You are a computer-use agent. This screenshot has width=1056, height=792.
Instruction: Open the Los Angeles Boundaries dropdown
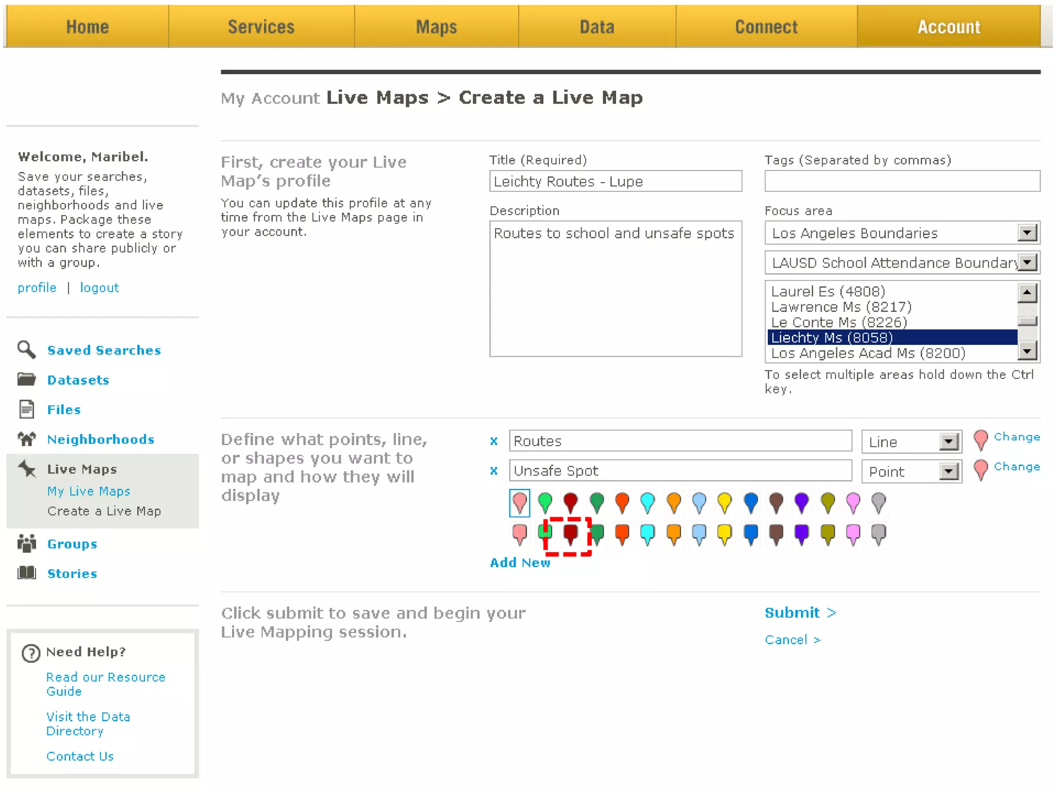click(902, 233)
